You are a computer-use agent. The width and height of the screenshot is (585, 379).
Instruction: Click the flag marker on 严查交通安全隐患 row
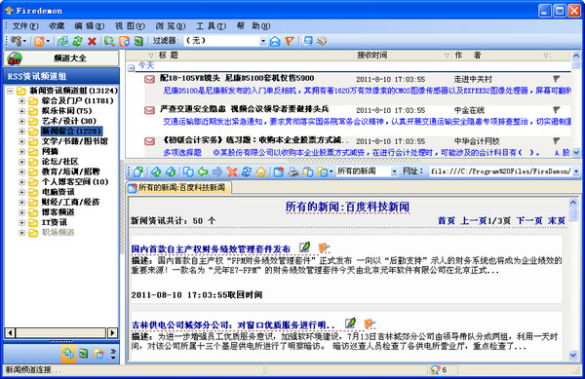coord(557,109)
